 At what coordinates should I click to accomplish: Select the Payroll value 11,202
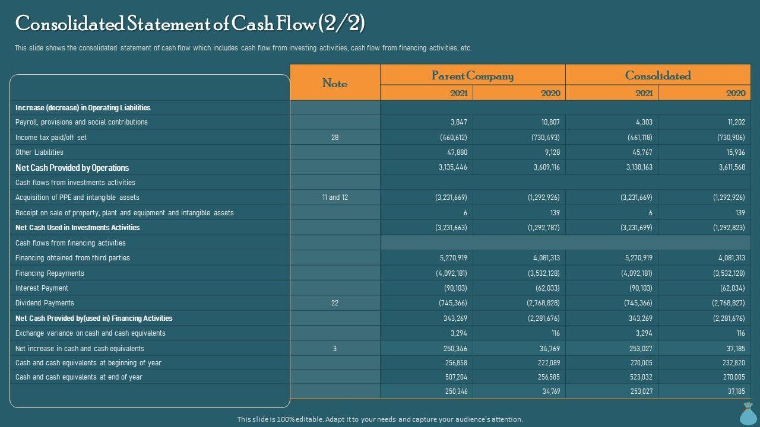736,122
